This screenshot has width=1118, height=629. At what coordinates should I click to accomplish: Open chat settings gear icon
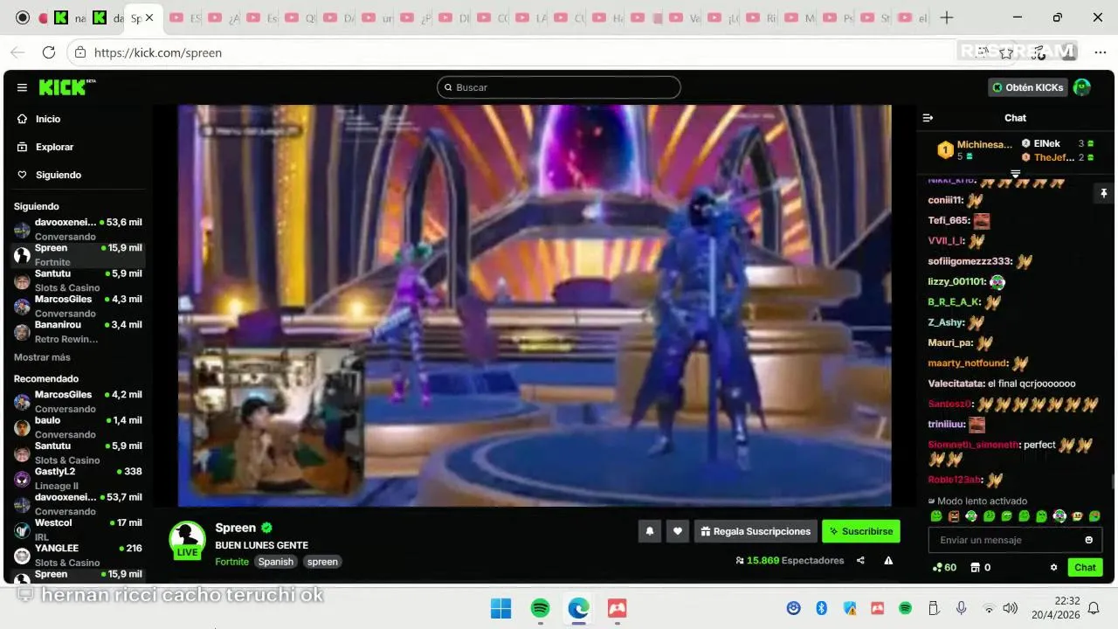coord(1053,568)
